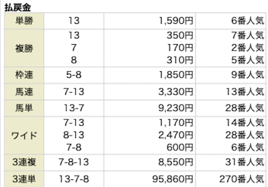Click the 2,470円 wide payout
This screenshot has width=268, height=187.
176,135
